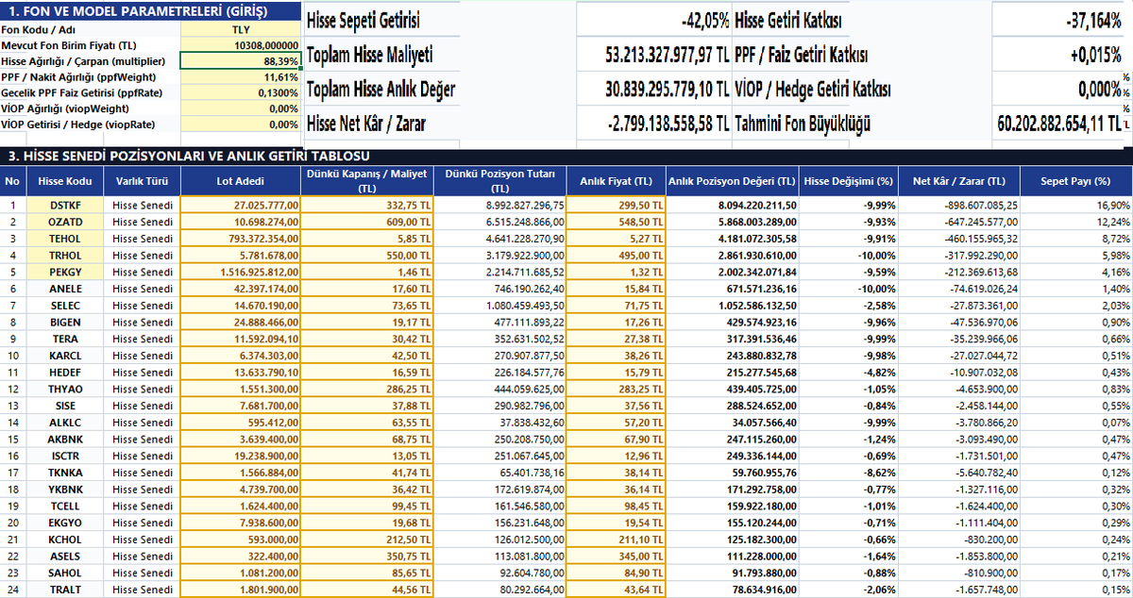Image resolution: width=1133 pixels, height=598 pixels.
Task: Click the Dünkü Kapanış / Maliyet column header
Action: (369, 181)
